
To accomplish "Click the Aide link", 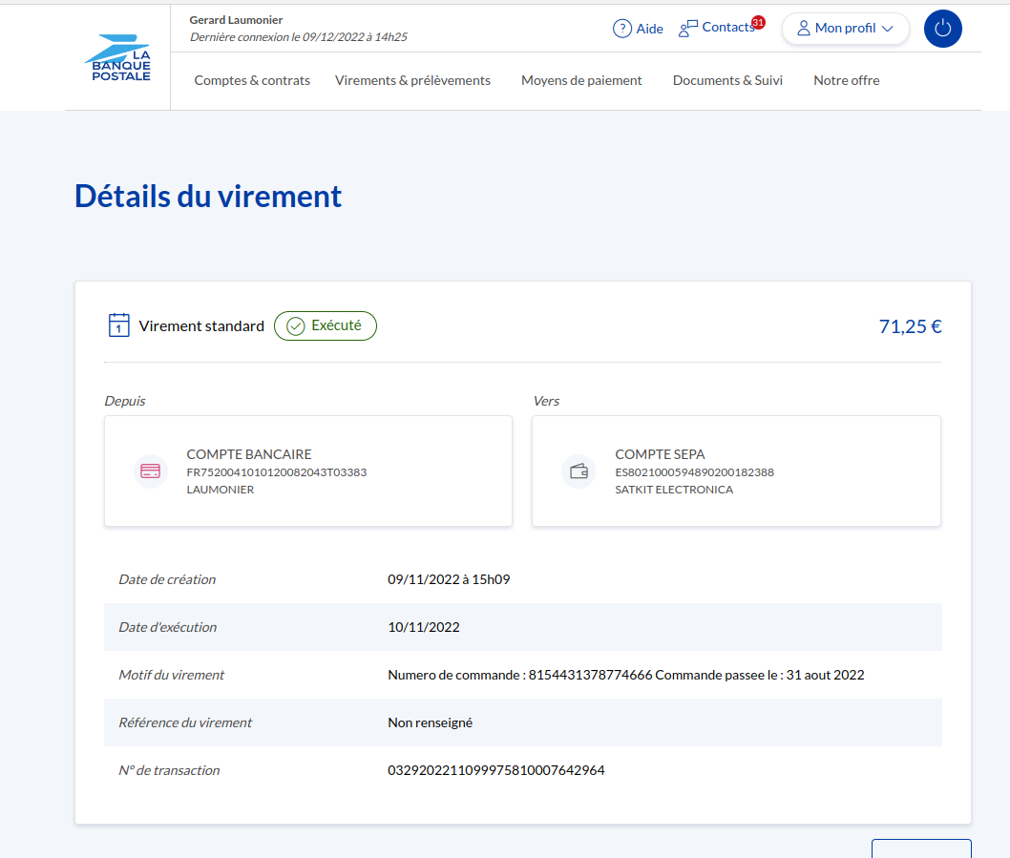I will pyautogui.click(x=649, y=29).
